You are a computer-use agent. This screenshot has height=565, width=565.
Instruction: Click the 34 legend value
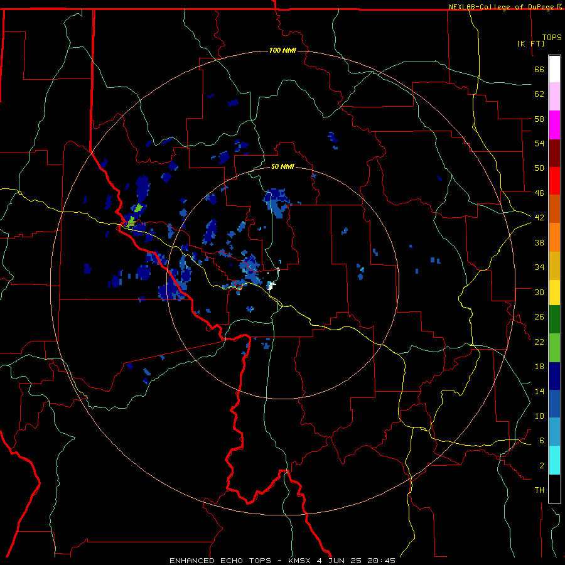(539, 267)
